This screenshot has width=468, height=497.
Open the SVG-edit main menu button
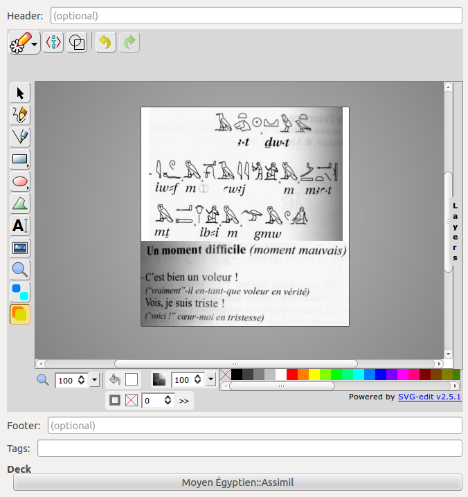tap(24, 42)
